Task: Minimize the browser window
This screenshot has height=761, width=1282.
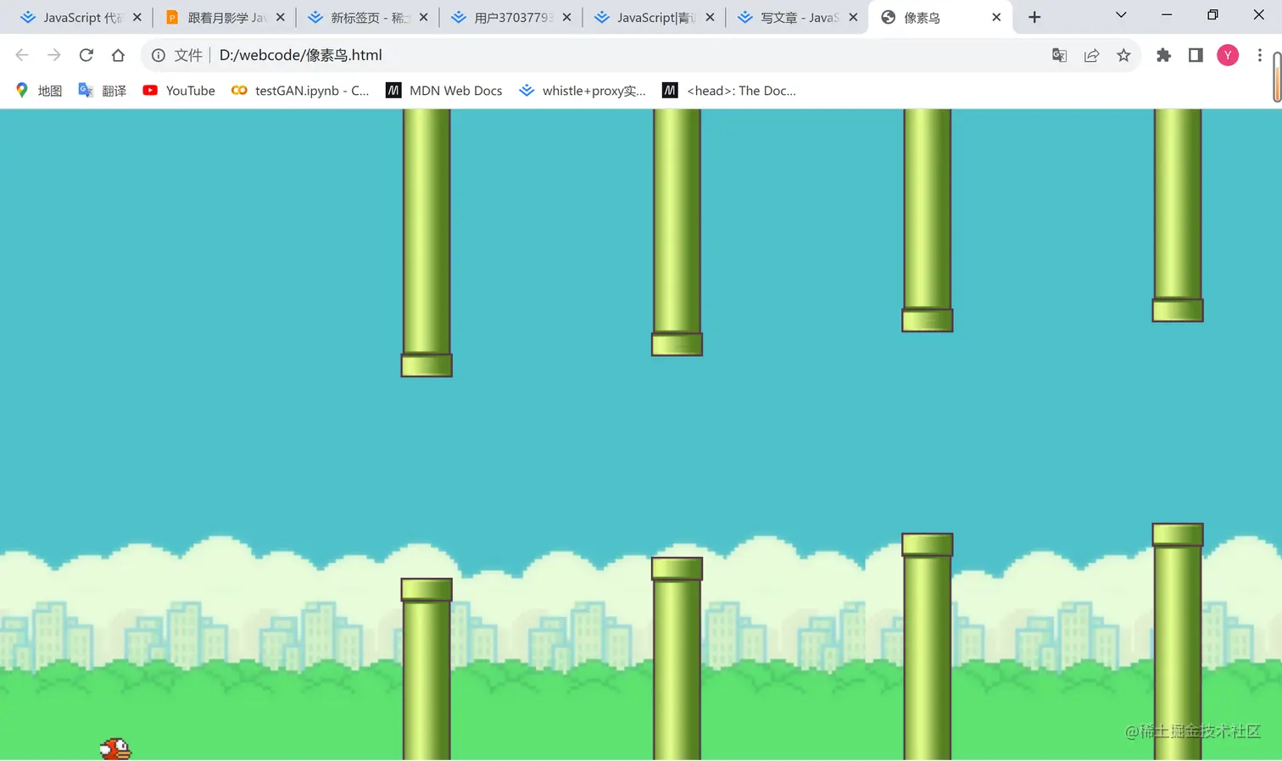Action: point(1167,15)
